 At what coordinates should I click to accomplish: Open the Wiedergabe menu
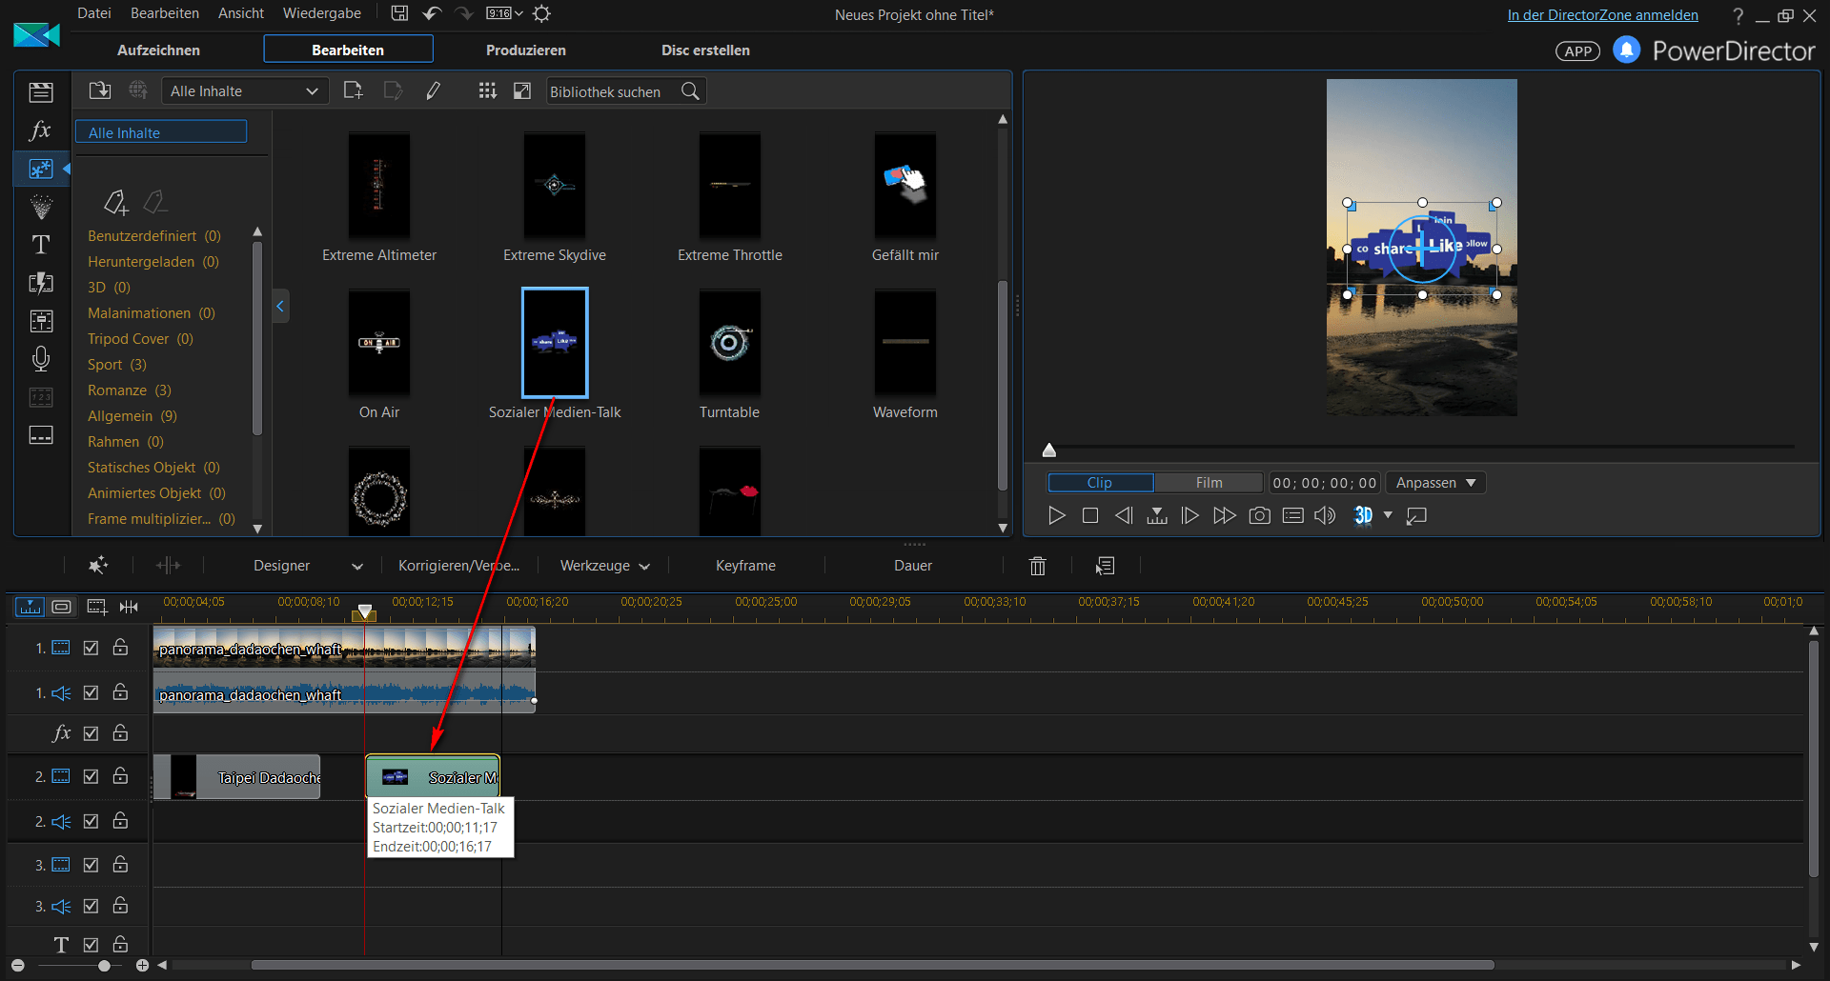(x=322, y=13)
